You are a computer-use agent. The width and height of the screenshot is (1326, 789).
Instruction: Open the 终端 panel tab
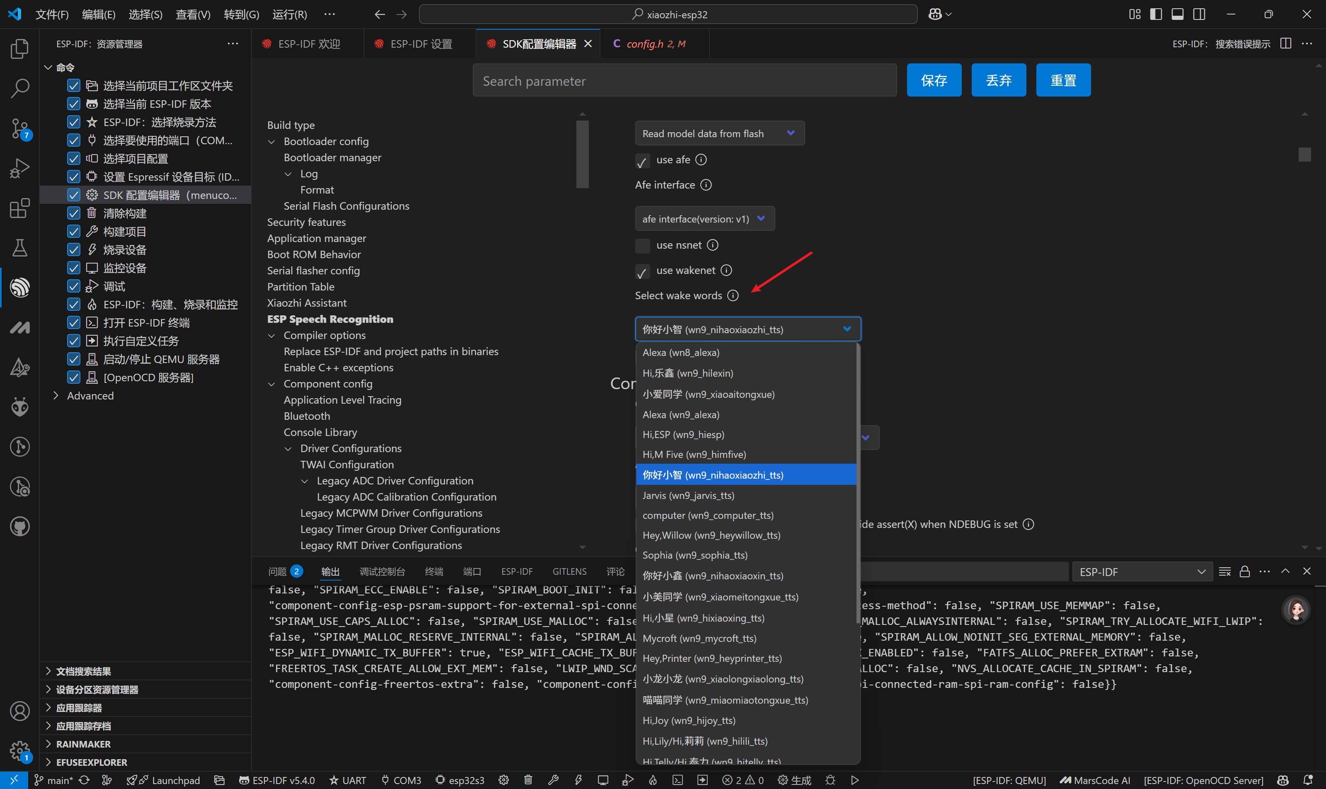point(434,571)
